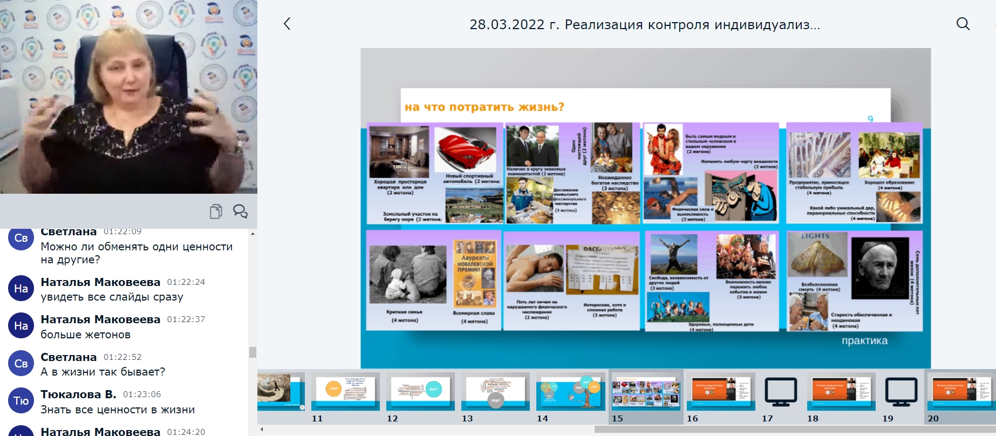Select the screen share placeholder numbered 17
Screen dimensions: 996x436
coord(780,392)
